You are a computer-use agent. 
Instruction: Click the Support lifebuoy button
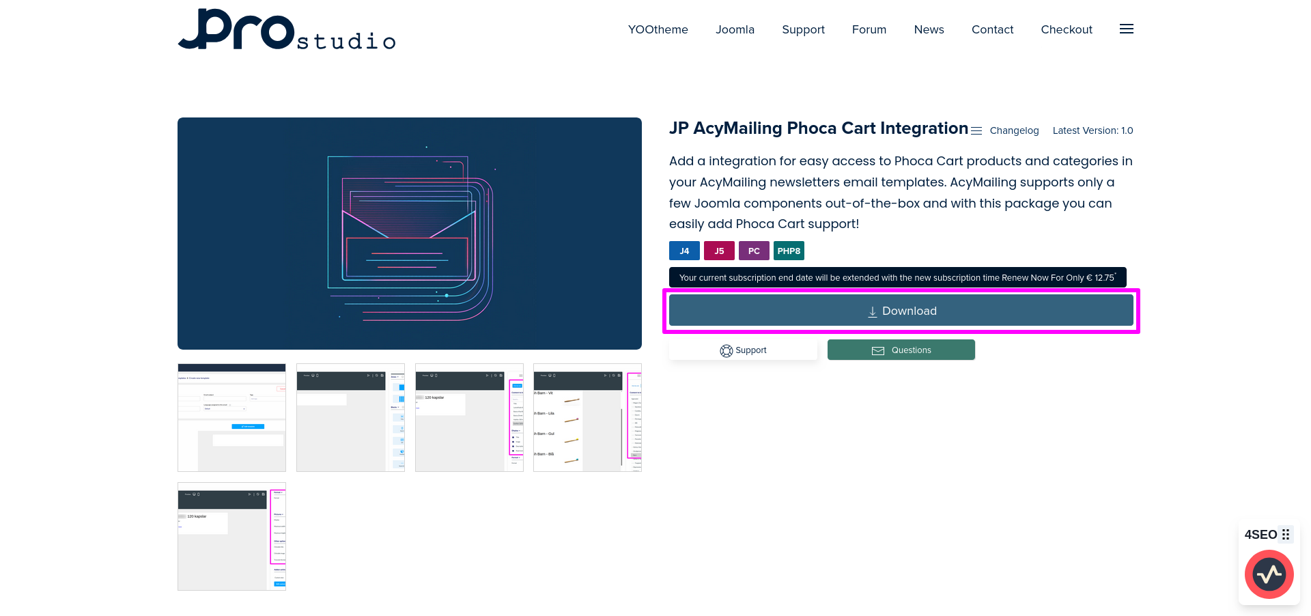[x=743, y=350]
